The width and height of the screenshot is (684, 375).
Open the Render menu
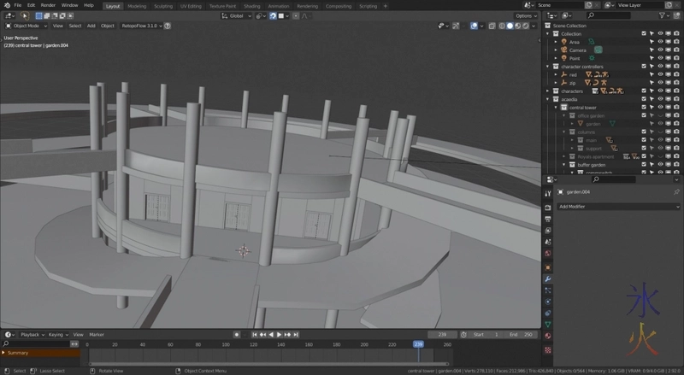49,5
